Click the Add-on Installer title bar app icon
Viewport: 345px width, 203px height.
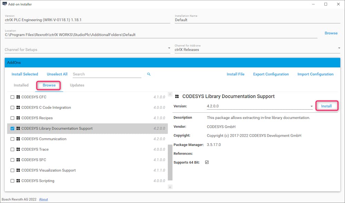tap(4, 4)
